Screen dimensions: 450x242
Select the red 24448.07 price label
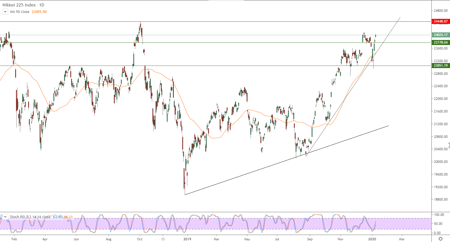coord(441,21)
